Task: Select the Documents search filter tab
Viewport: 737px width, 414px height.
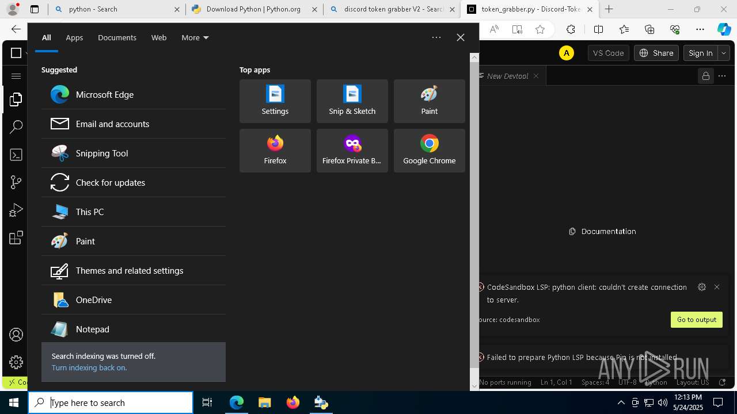Action: (x=117, y=37)
